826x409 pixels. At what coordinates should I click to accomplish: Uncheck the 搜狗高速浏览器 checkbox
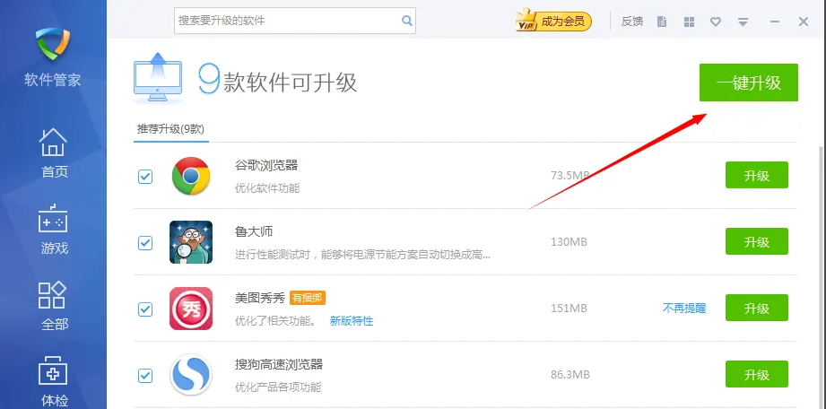click(x=145, y=375)
